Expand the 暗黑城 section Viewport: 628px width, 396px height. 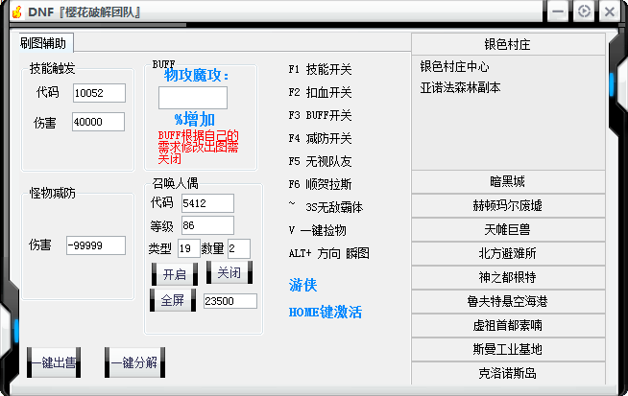(x=508, y=182)
